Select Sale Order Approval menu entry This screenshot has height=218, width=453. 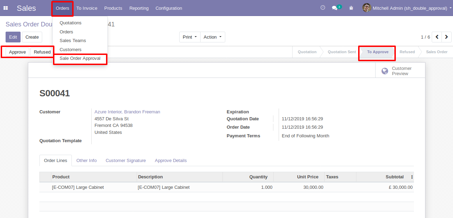click(x=80, y=58)
